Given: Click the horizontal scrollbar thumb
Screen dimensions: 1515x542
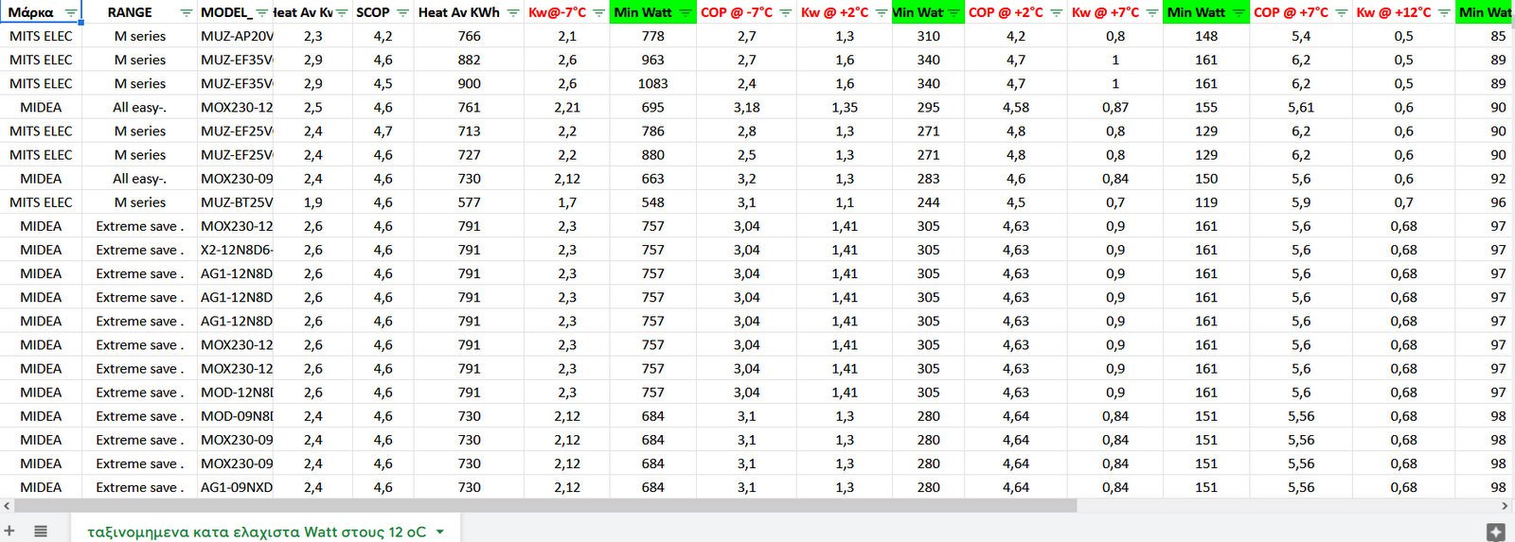Looking at the screenshot, I should click(545, 506).
